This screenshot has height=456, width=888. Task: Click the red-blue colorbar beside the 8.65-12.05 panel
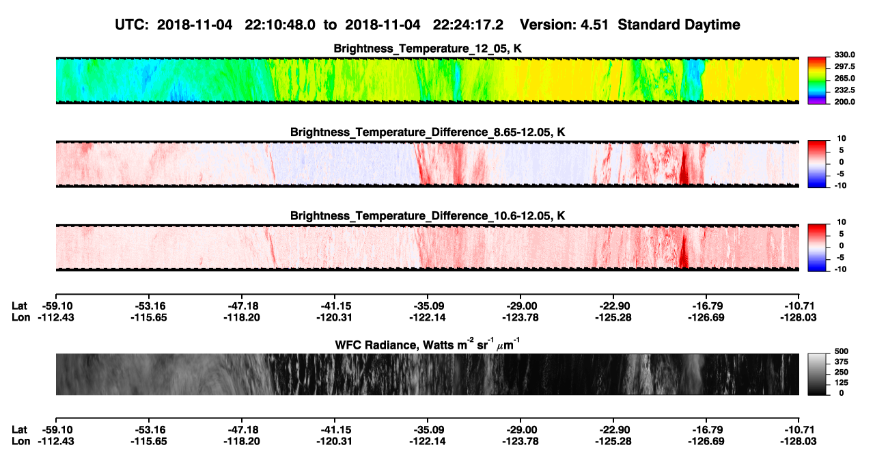click(818, 164)
